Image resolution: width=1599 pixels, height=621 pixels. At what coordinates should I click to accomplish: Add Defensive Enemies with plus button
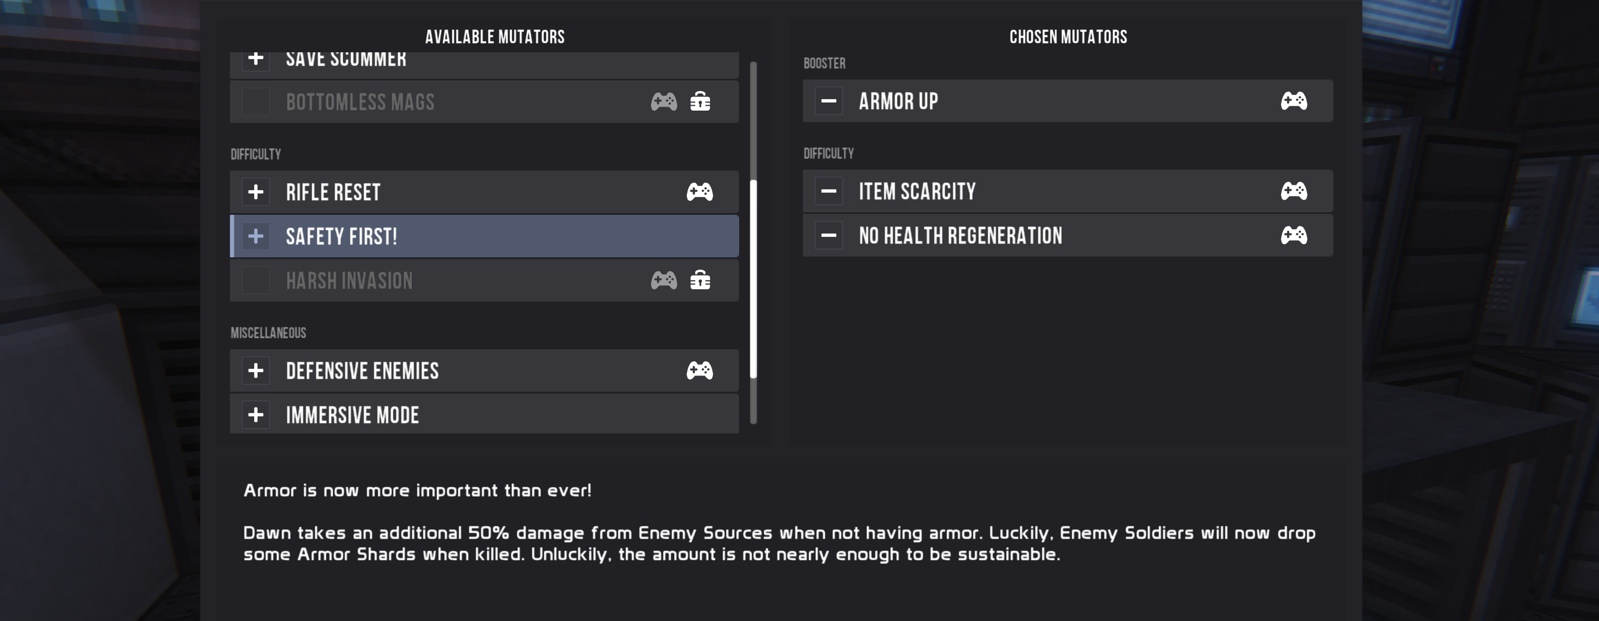(256, 370)
